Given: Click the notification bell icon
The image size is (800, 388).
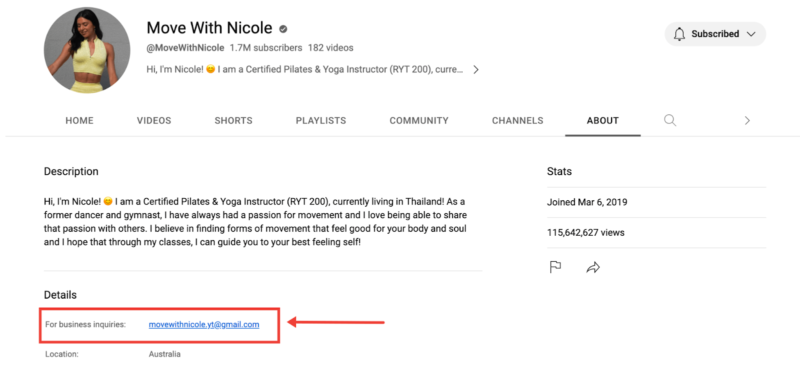Looking at the screenshot, I should (x=679, y=34).
